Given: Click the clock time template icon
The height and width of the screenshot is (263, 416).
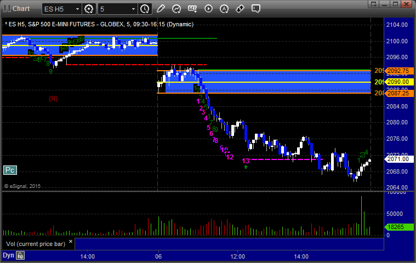Looking at the screenshot, I should click(145, 9).
